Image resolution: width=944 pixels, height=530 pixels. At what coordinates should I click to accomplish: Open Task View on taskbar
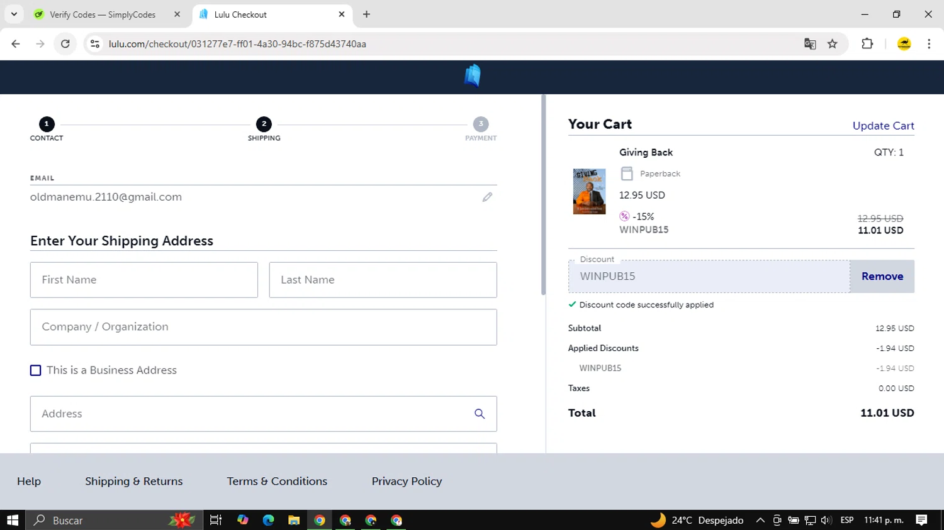(x=216, y=521)
